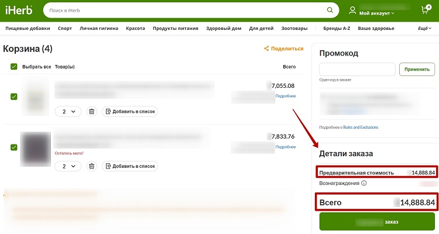Open the shopping cart icon
Viewport: 439px width, 234px height.
(x=426, y=10)
